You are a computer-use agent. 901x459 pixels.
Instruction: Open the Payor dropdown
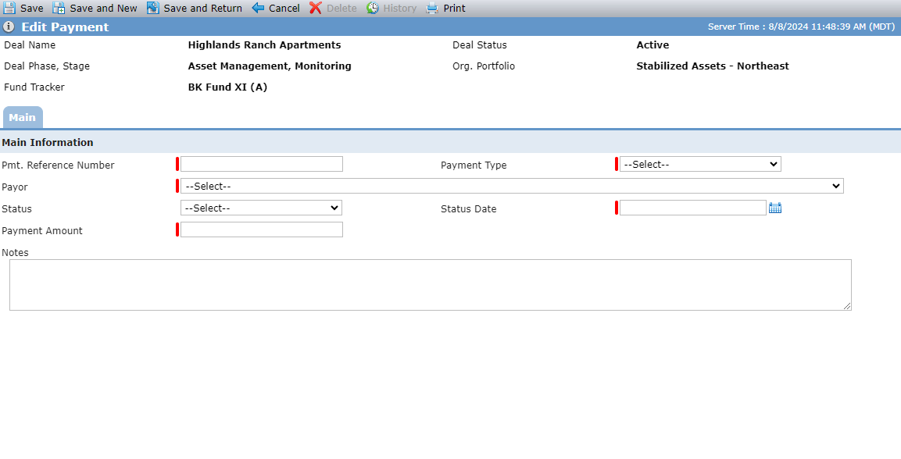pos(512,186)
